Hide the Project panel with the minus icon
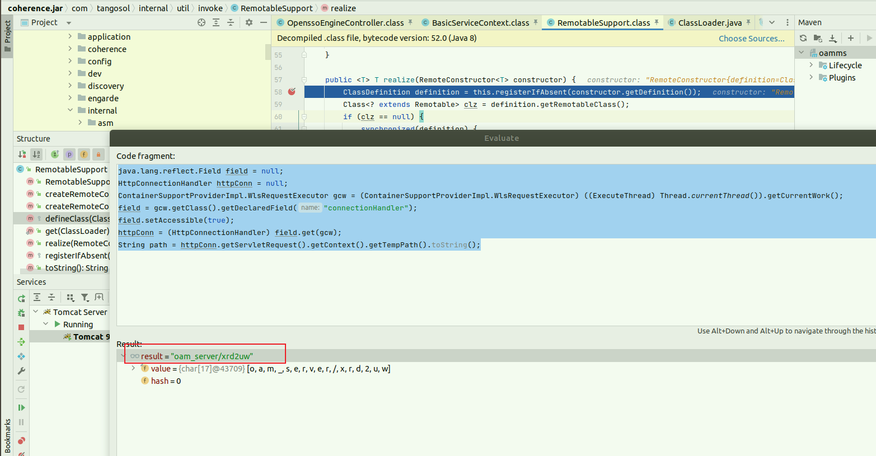 tap(264, 22)
